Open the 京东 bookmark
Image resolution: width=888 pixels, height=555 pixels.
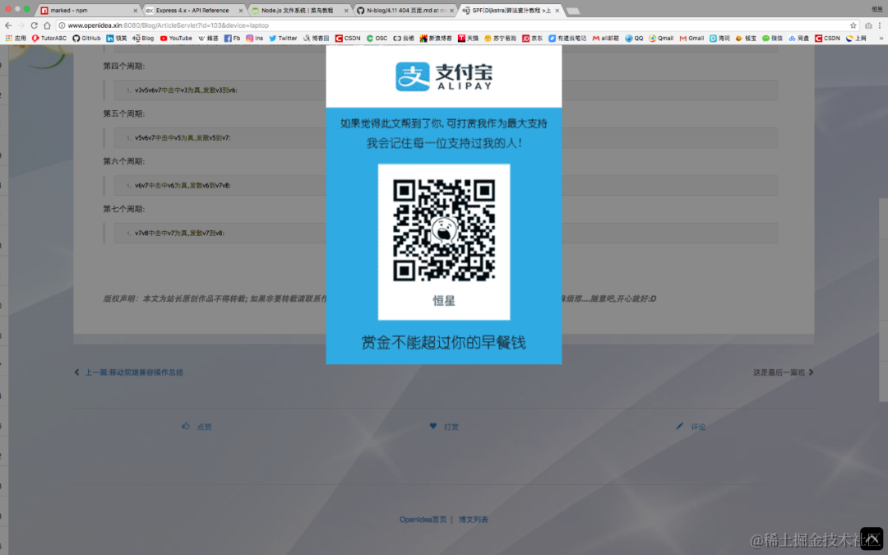tap(532, 39)
